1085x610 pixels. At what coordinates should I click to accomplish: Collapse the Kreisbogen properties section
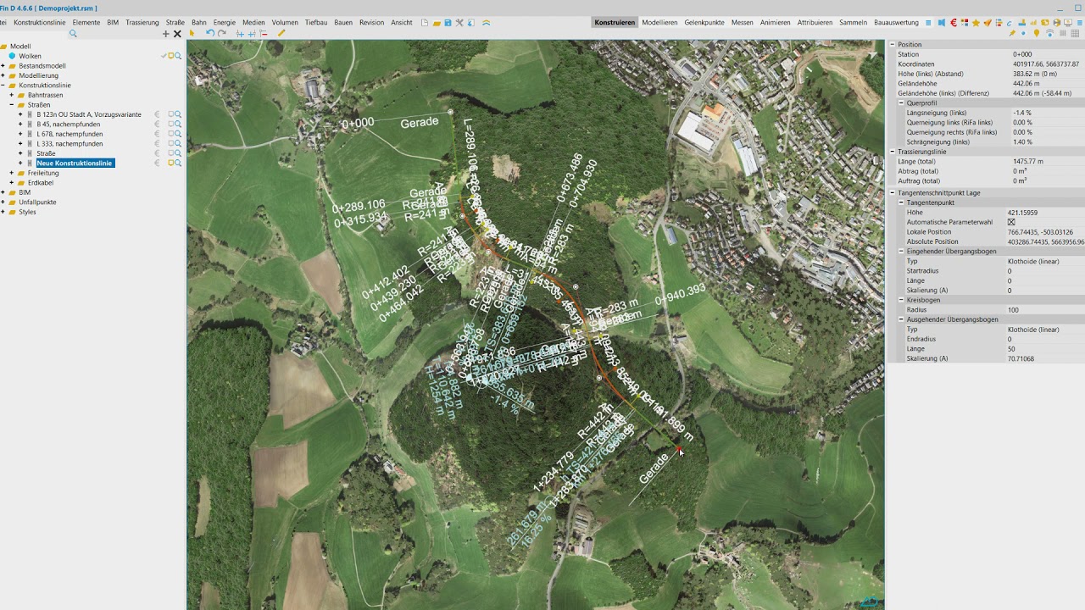pos(902,300)
